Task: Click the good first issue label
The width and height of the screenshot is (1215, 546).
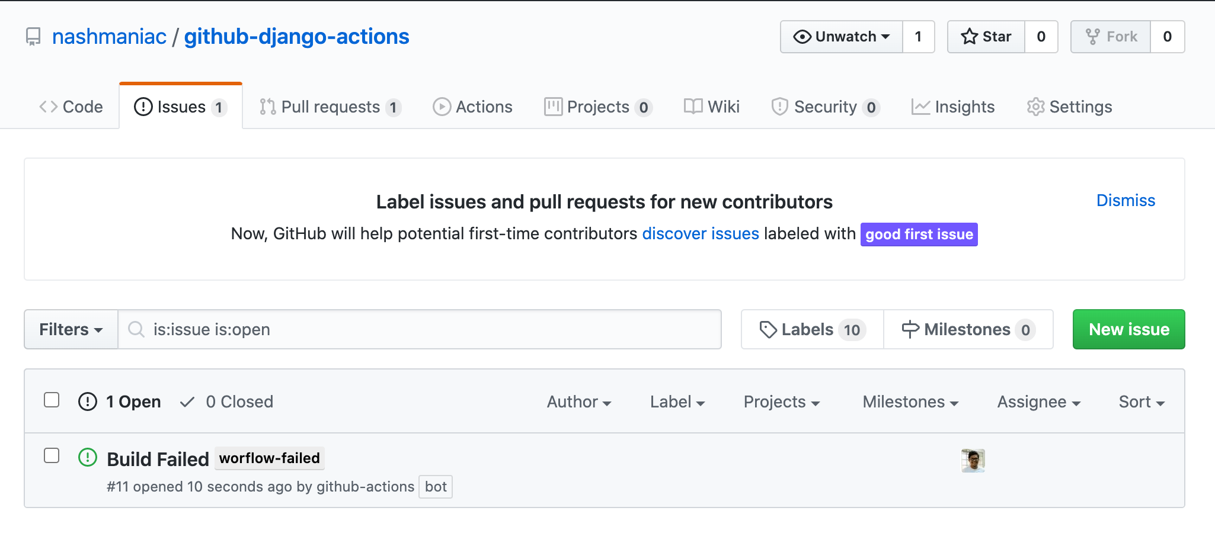Action: [x=918, y=234]
